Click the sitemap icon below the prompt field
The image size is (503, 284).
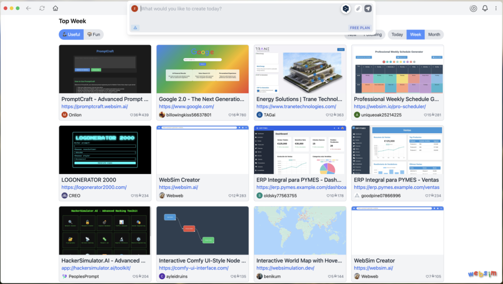coord(136,28)
